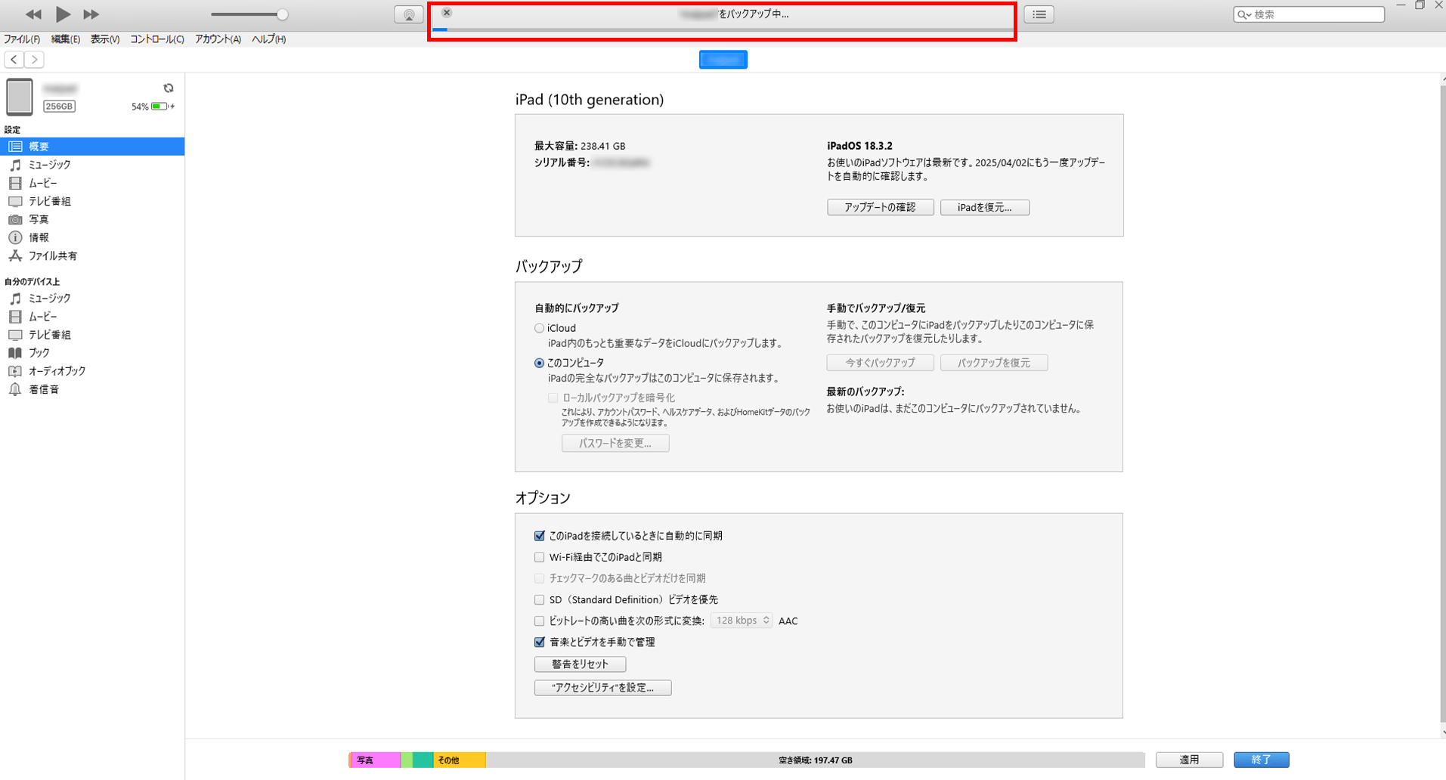Open ファイル共有 in the sidebar
The height and width of the screenshot is (780, 1446).
pos(52,255)
